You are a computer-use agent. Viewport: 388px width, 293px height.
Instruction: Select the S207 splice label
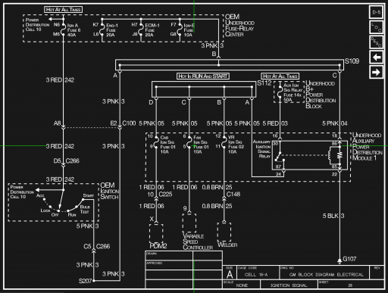coord(85,281)
